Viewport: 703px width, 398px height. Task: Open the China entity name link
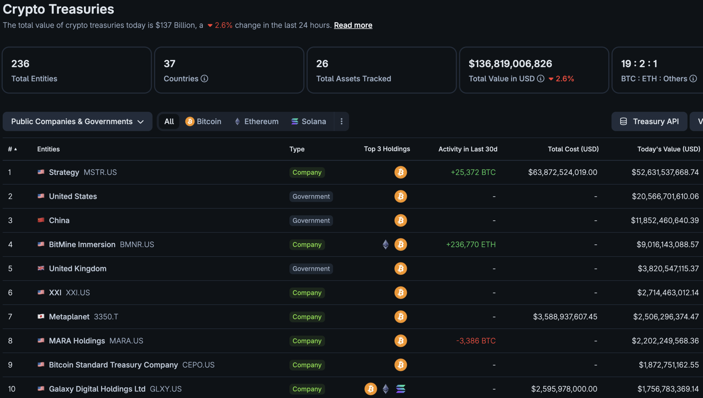click(59, 220)
